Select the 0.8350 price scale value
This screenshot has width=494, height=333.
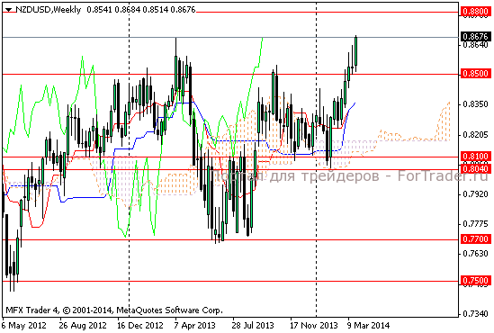point(475,104)
